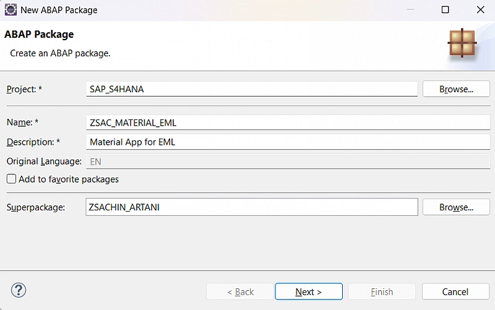Click the ABAP Package heading text
Screen dimensions: 495x310
39,35
